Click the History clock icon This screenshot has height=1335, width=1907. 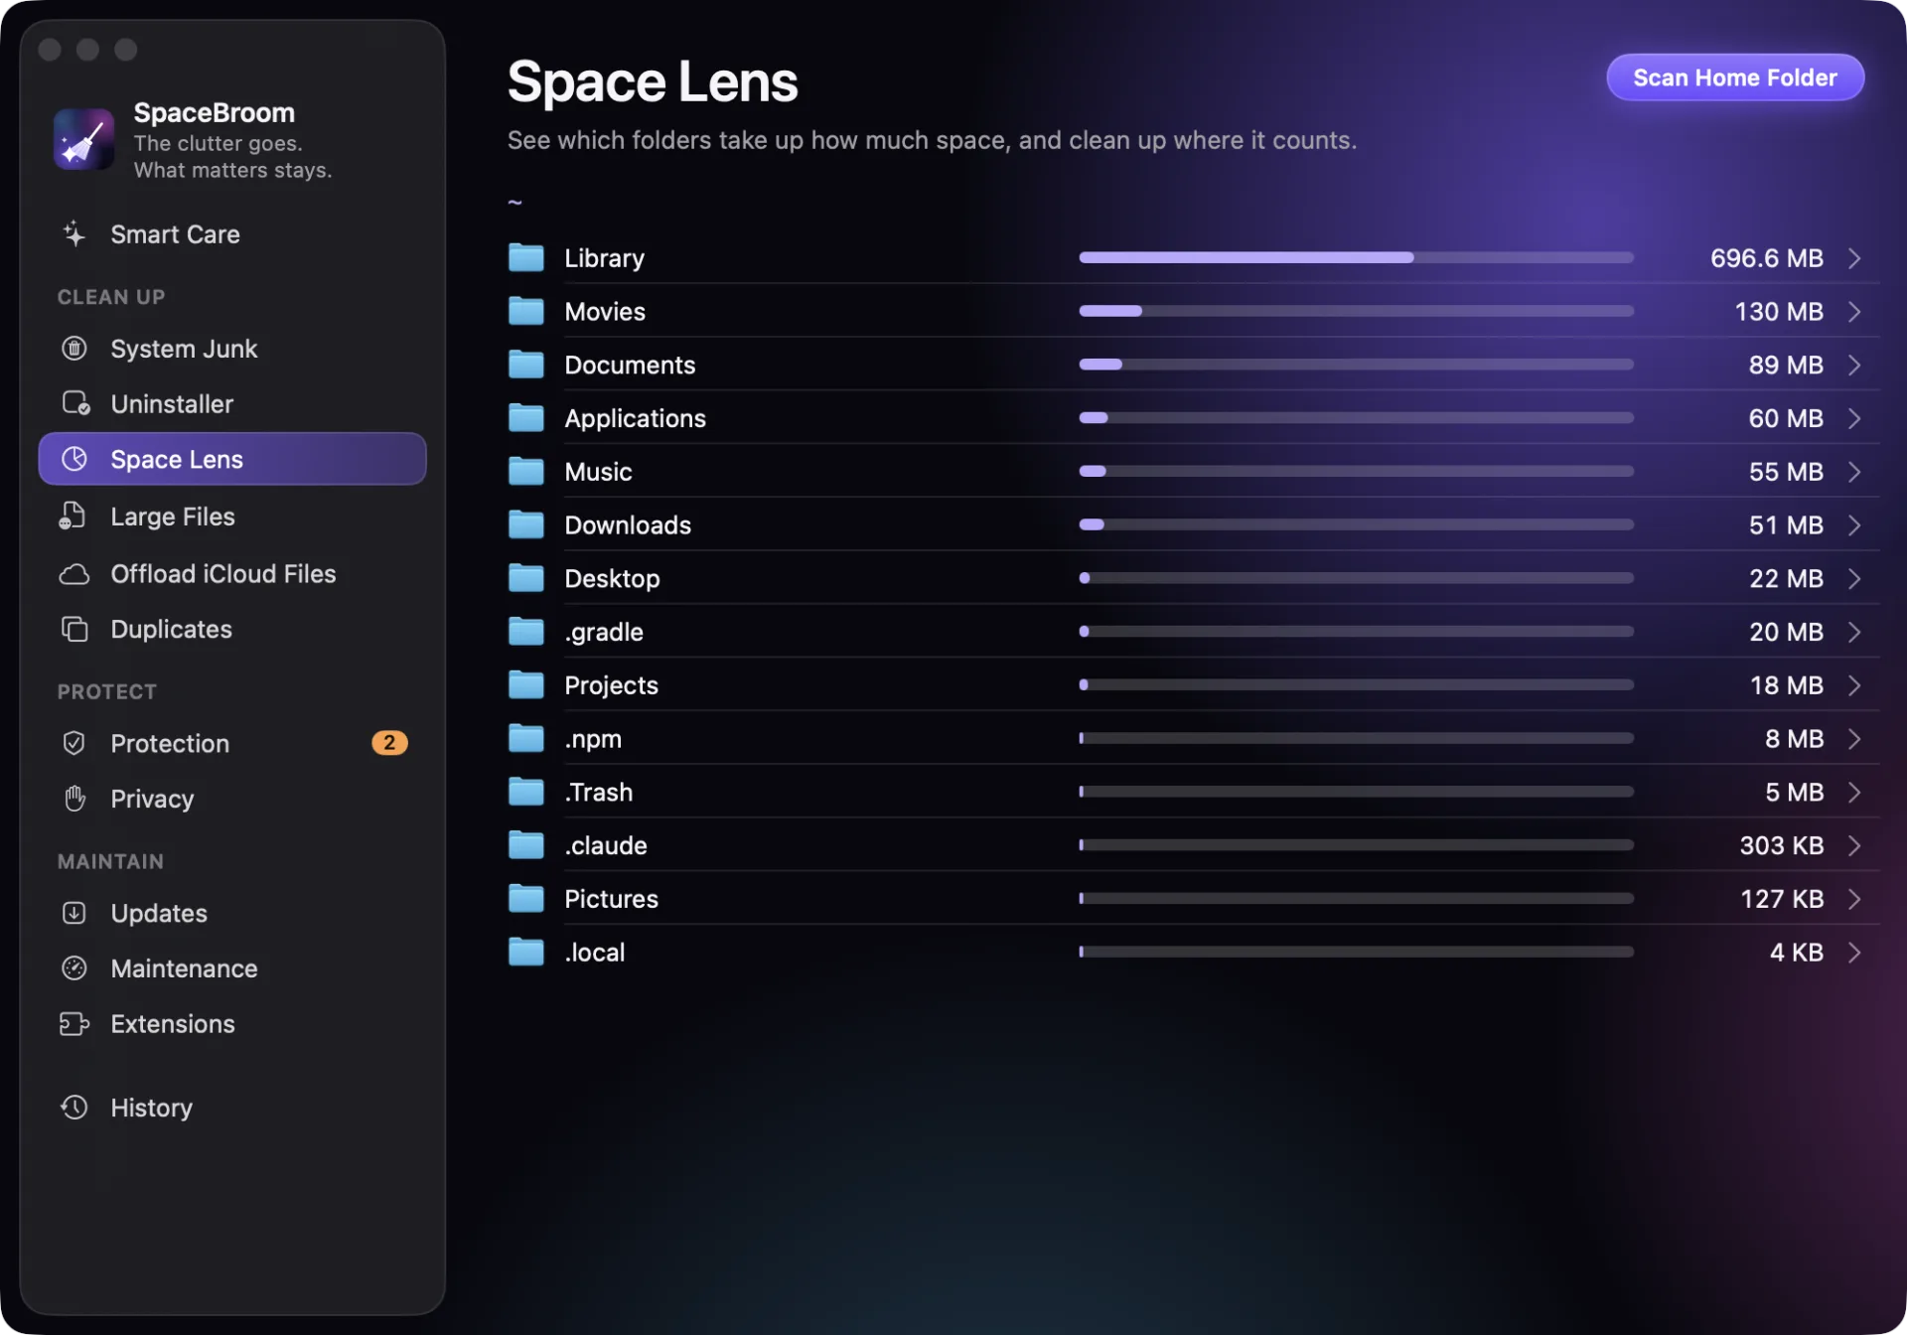[74, 1108]
